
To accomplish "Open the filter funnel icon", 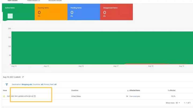I will 7,85.
